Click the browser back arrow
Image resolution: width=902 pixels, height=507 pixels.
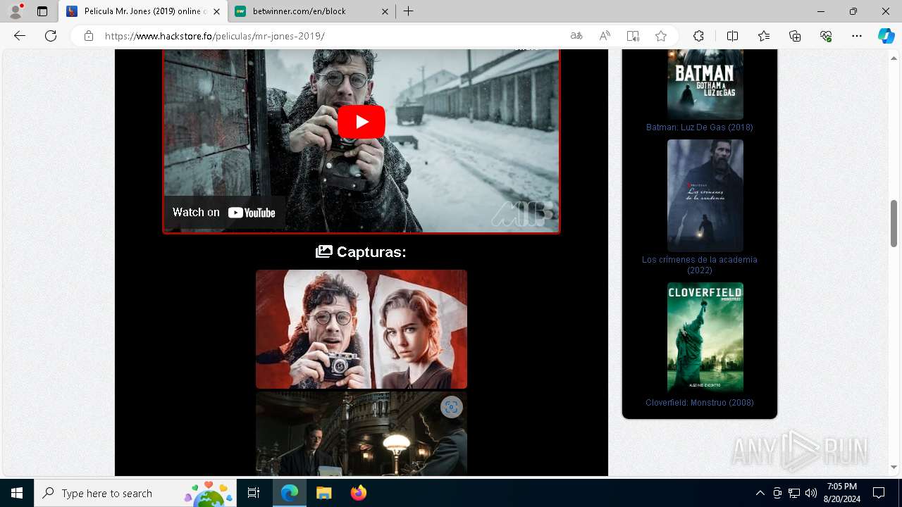(20, 36)
